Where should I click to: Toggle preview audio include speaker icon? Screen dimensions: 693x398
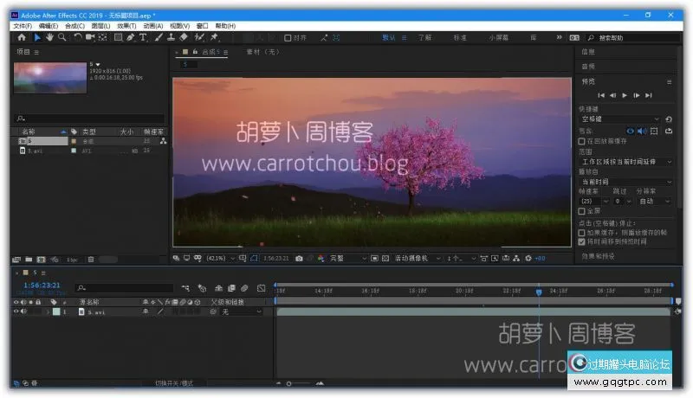click(x=642, y=131)
